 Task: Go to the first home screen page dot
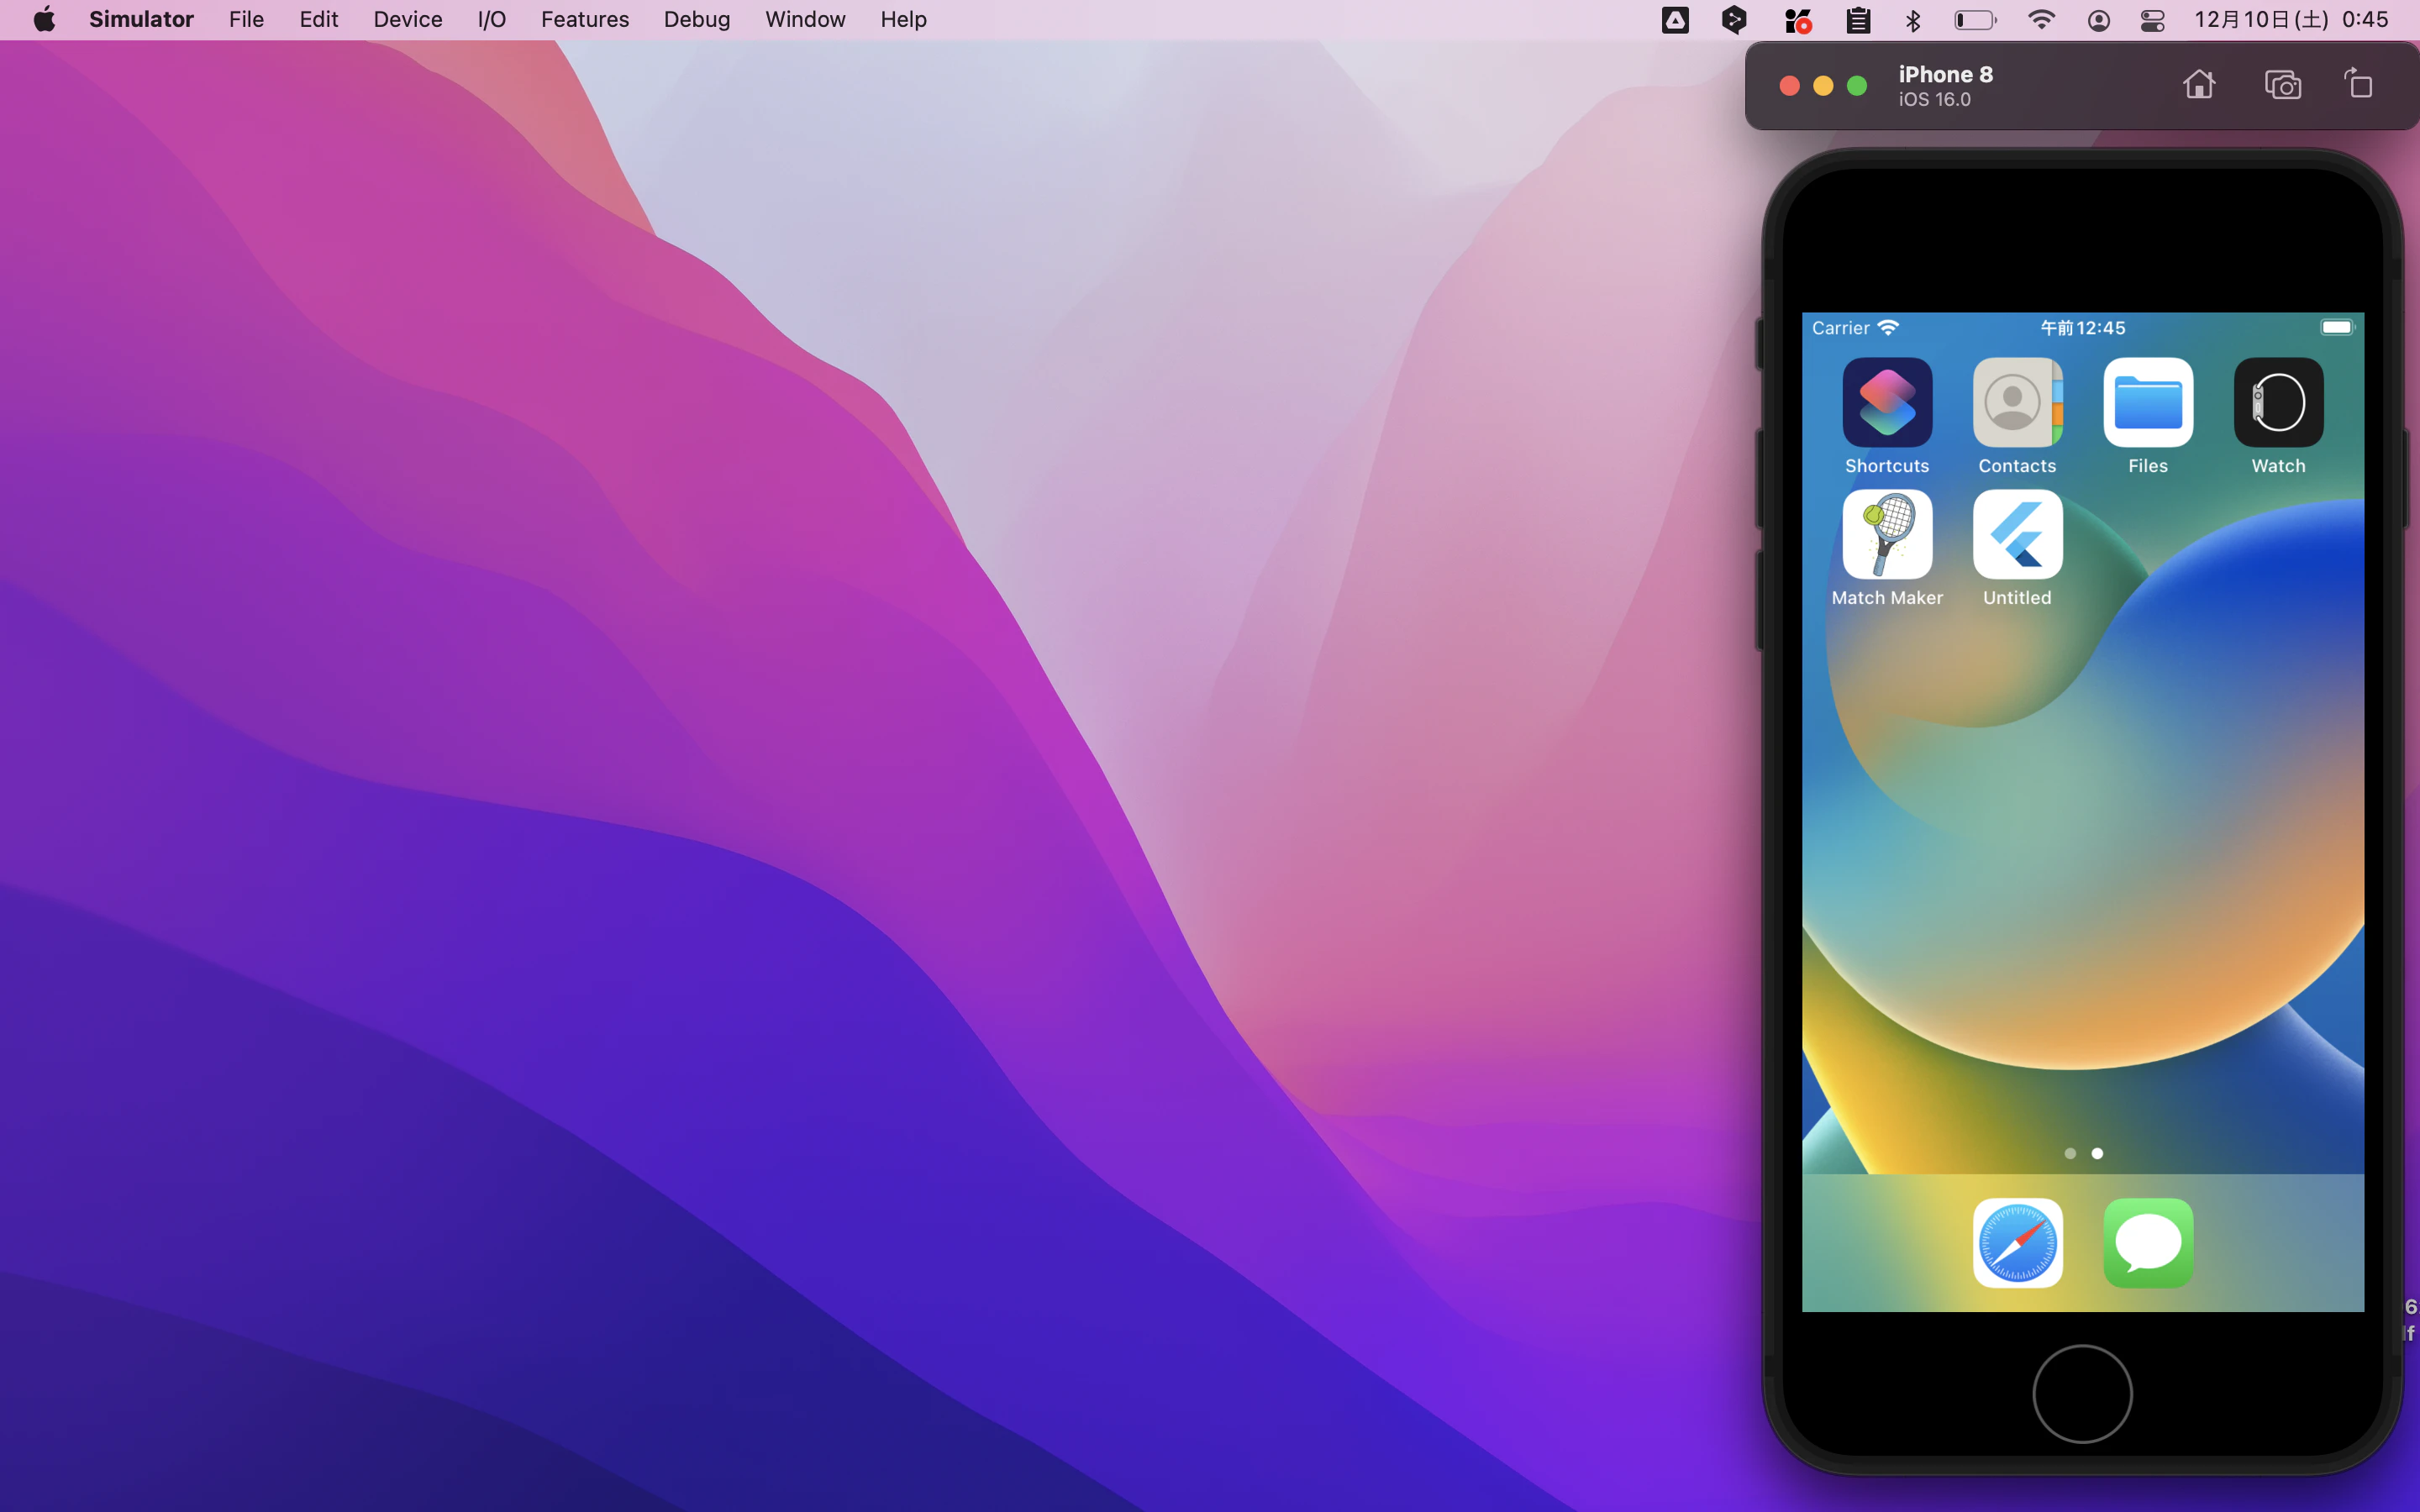(2070, 1154)
